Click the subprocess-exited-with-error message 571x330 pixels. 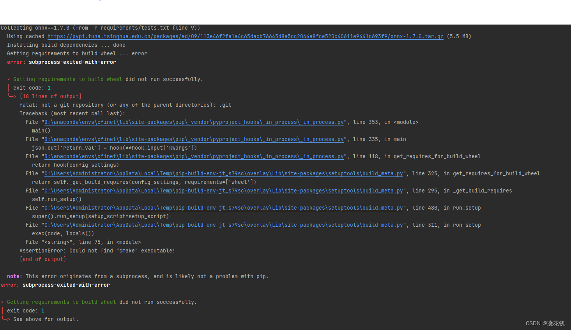(72, 62)
